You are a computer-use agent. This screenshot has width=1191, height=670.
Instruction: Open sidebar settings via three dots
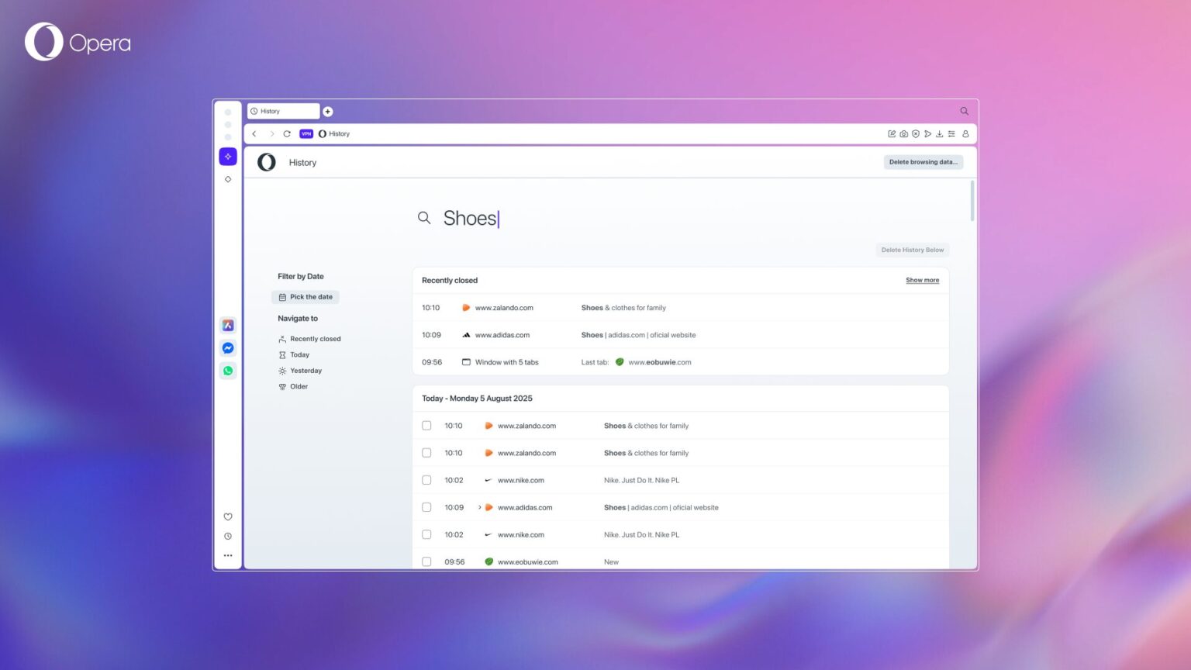coord(227,555)
